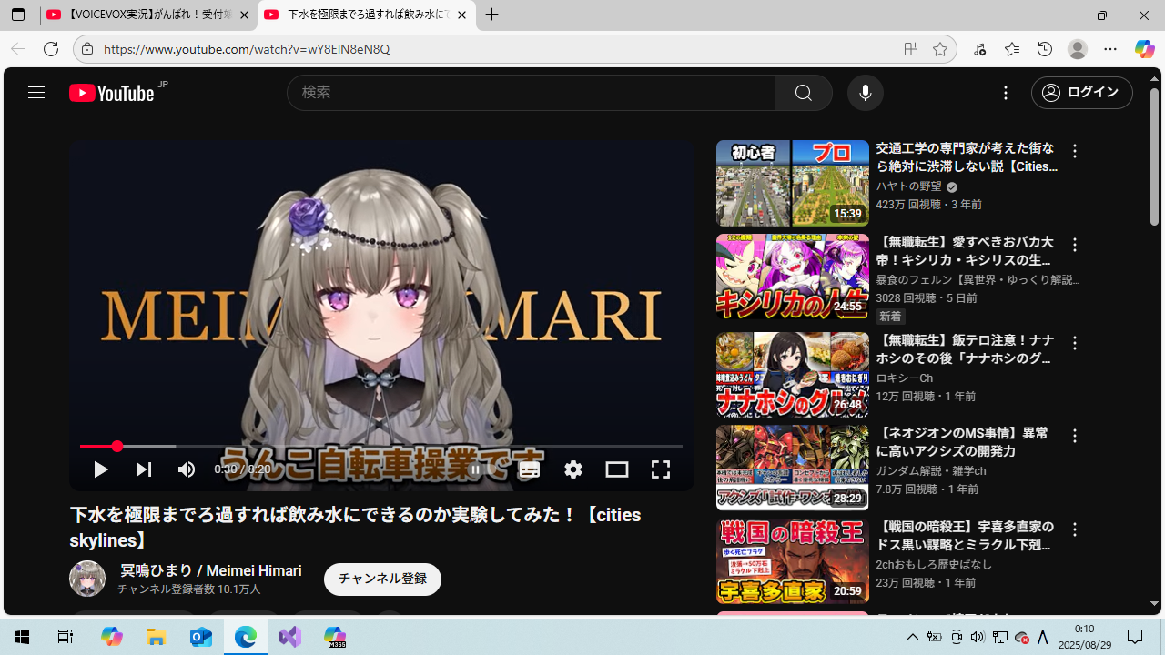Close the 下水を極限までろ過 browser tab
The height and width of the screenshot is (655, 1165).
tap(461, 15)
